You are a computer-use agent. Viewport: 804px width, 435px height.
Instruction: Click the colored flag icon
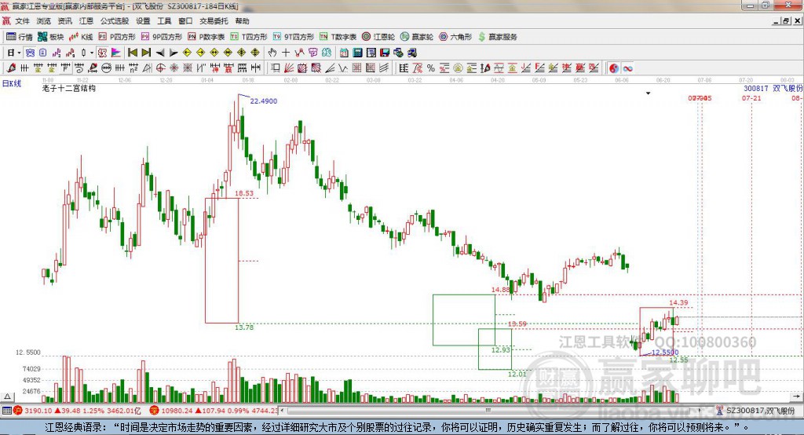tap(115, 53)
